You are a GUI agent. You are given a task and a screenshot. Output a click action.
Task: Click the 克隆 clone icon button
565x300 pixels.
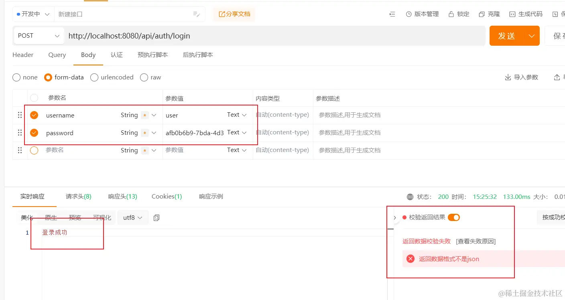[490, 14]
